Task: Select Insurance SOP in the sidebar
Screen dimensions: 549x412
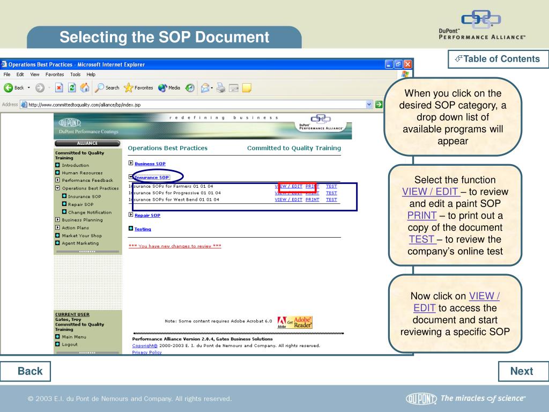Action: (x=84, y=196)
